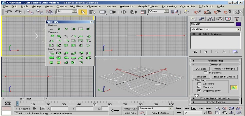Click the Undo arrow icon
This screenshot has width=245, height=116.
[8, 12]
